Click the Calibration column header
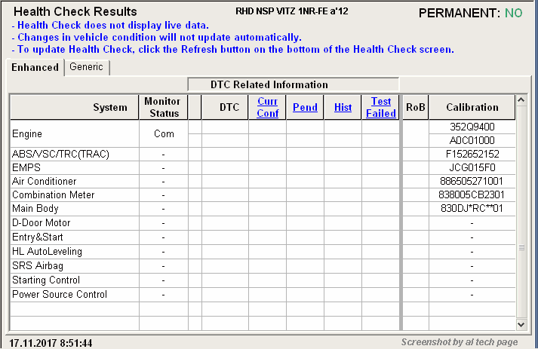Viewport: 538px width, 349px height. (472, 107)
